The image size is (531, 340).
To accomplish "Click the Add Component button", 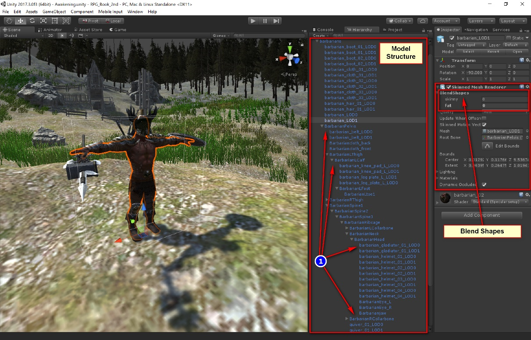I will pos(482,215).
